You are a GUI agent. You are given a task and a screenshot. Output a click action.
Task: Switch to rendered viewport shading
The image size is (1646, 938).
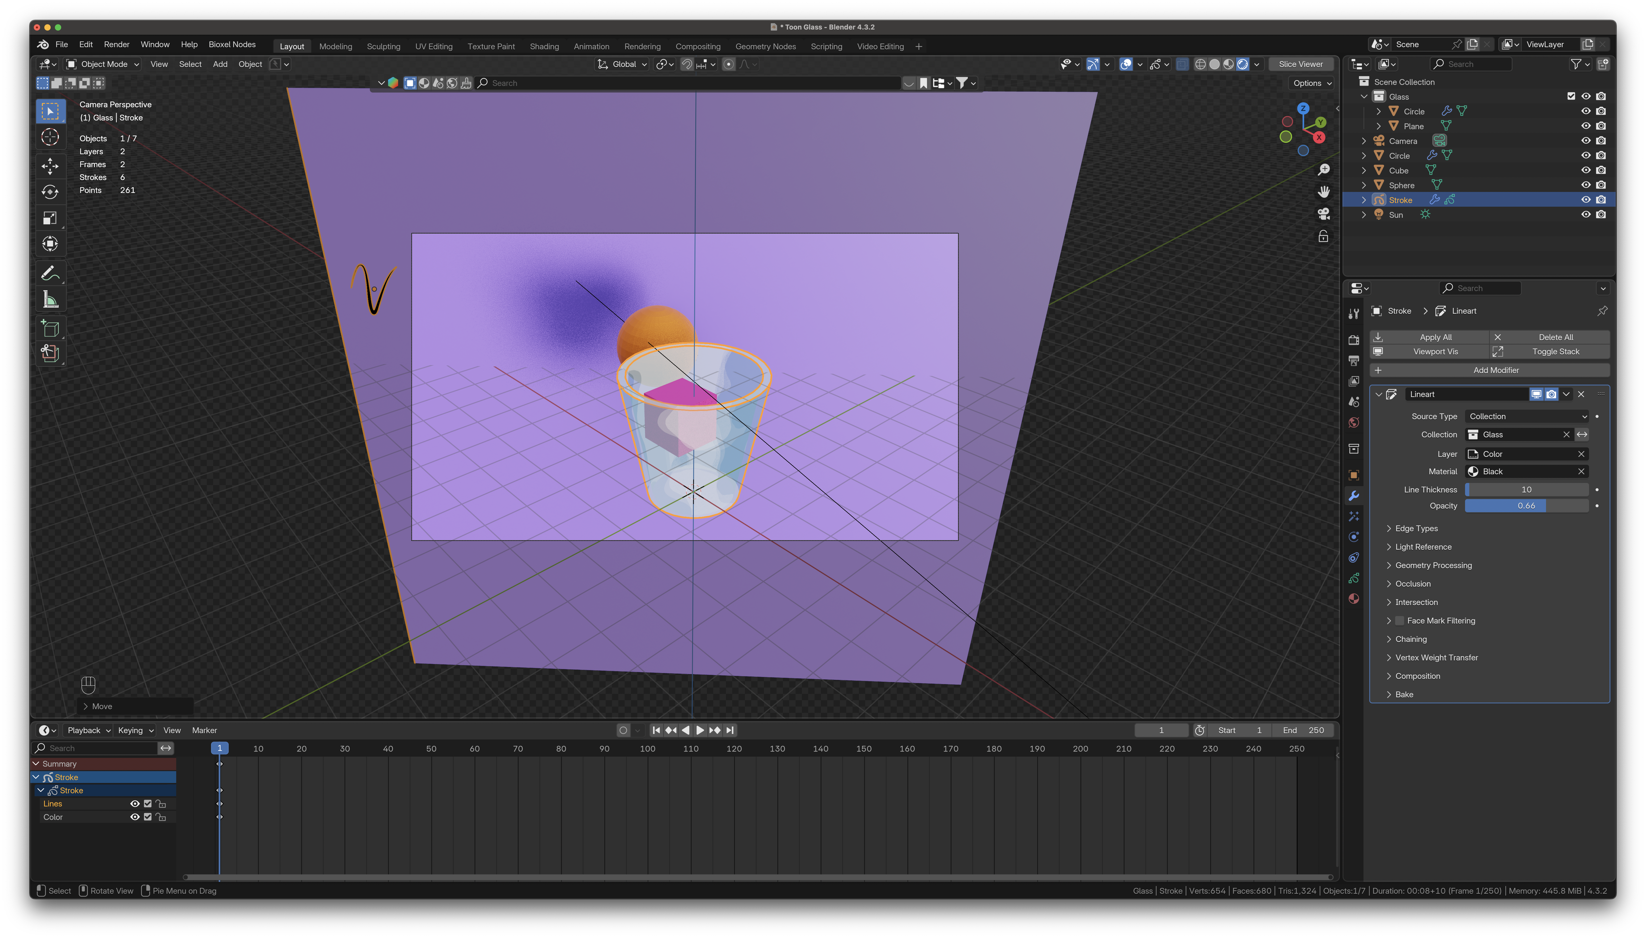1243,64
